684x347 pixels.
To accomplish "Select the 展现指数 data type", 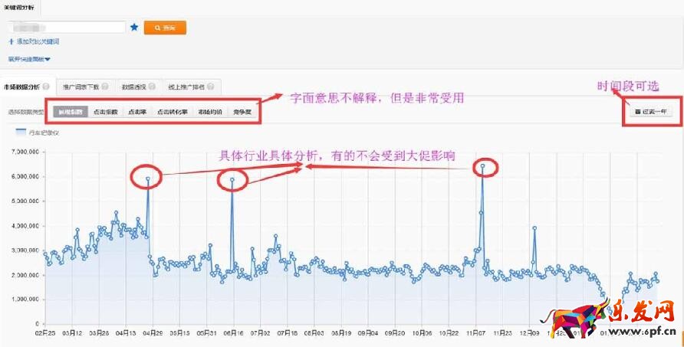I will (71, 112).
